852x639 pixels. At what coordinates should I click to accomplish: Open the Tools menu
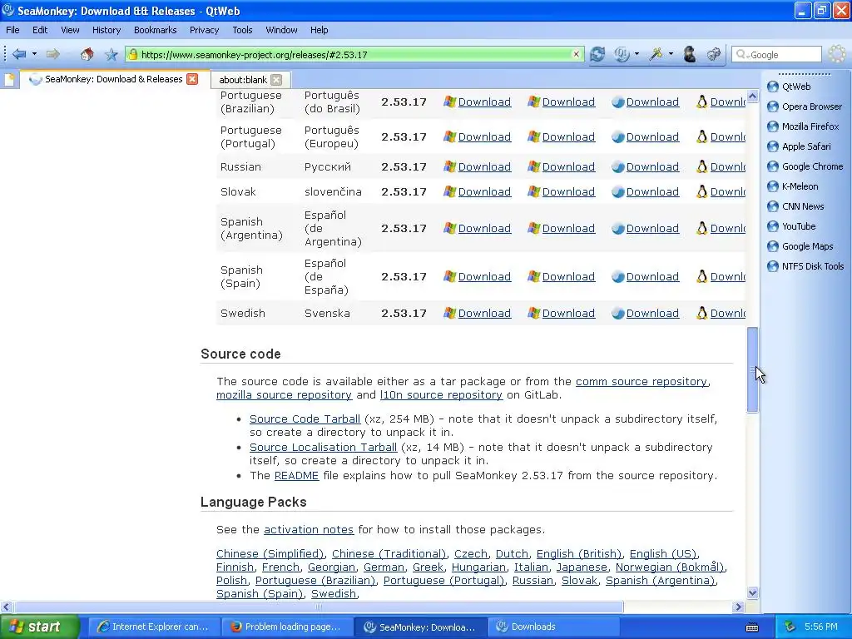click(242, 30)
